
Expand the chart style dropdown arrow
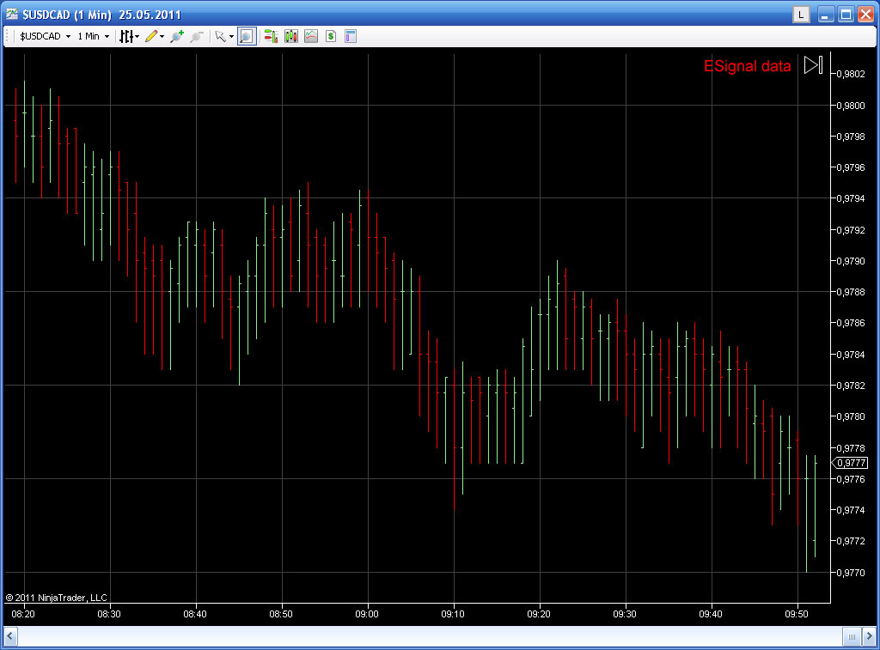point(137,36)
